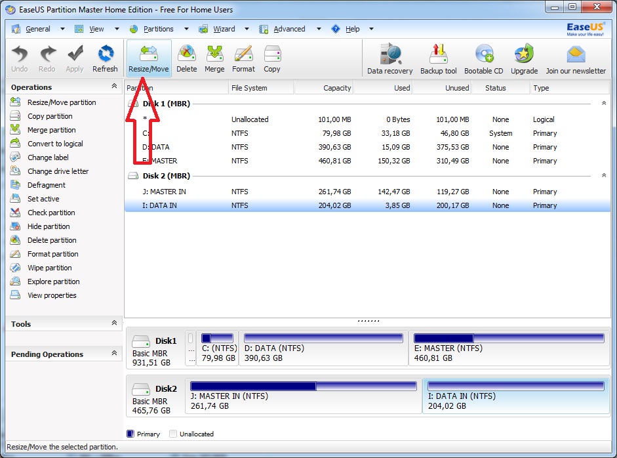Join our newsletter envelope icon
This screenshot has height=458, width=617.
[576, 58]
